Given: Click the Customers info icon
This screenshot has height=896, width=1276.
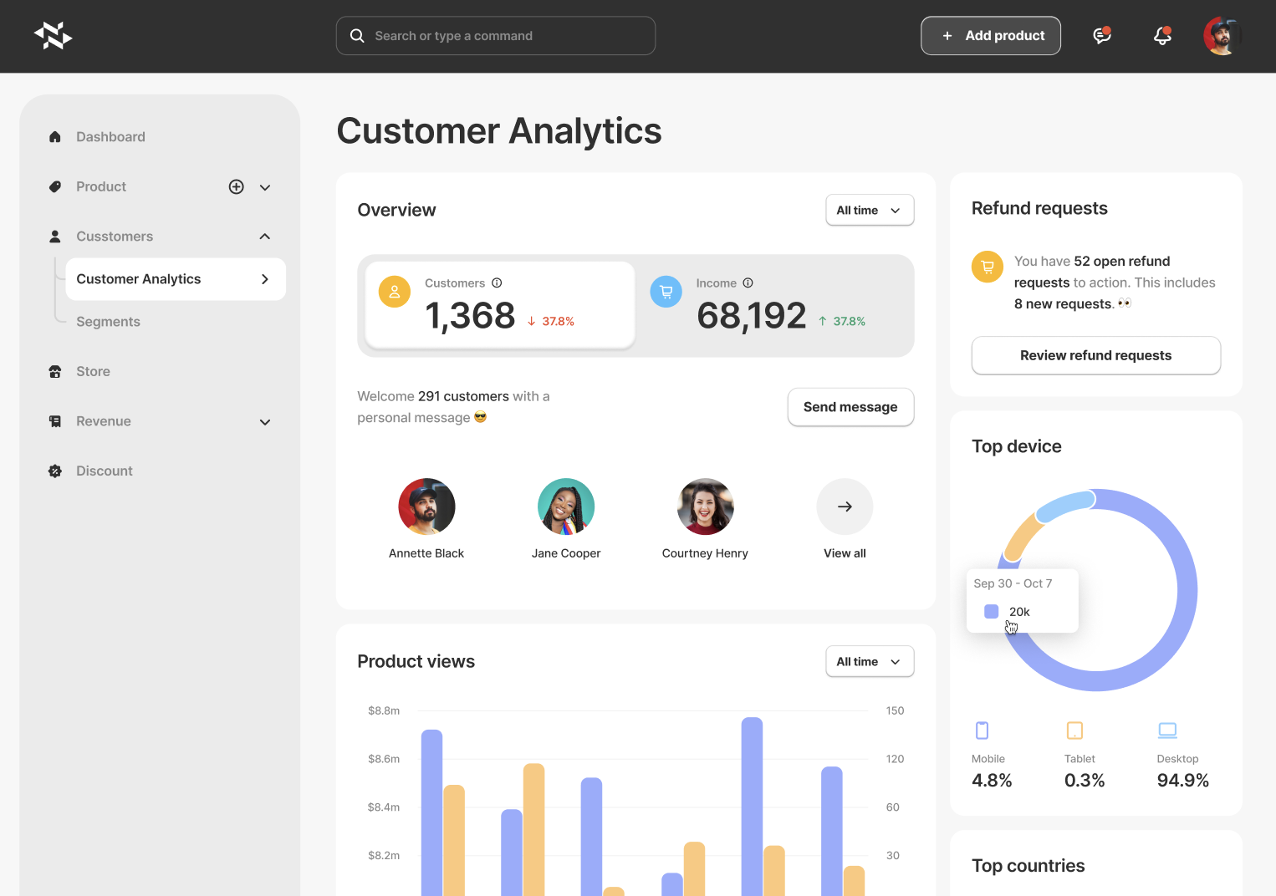Looking at the screenshot, I should pyautogui.click(x=497, y=283).
